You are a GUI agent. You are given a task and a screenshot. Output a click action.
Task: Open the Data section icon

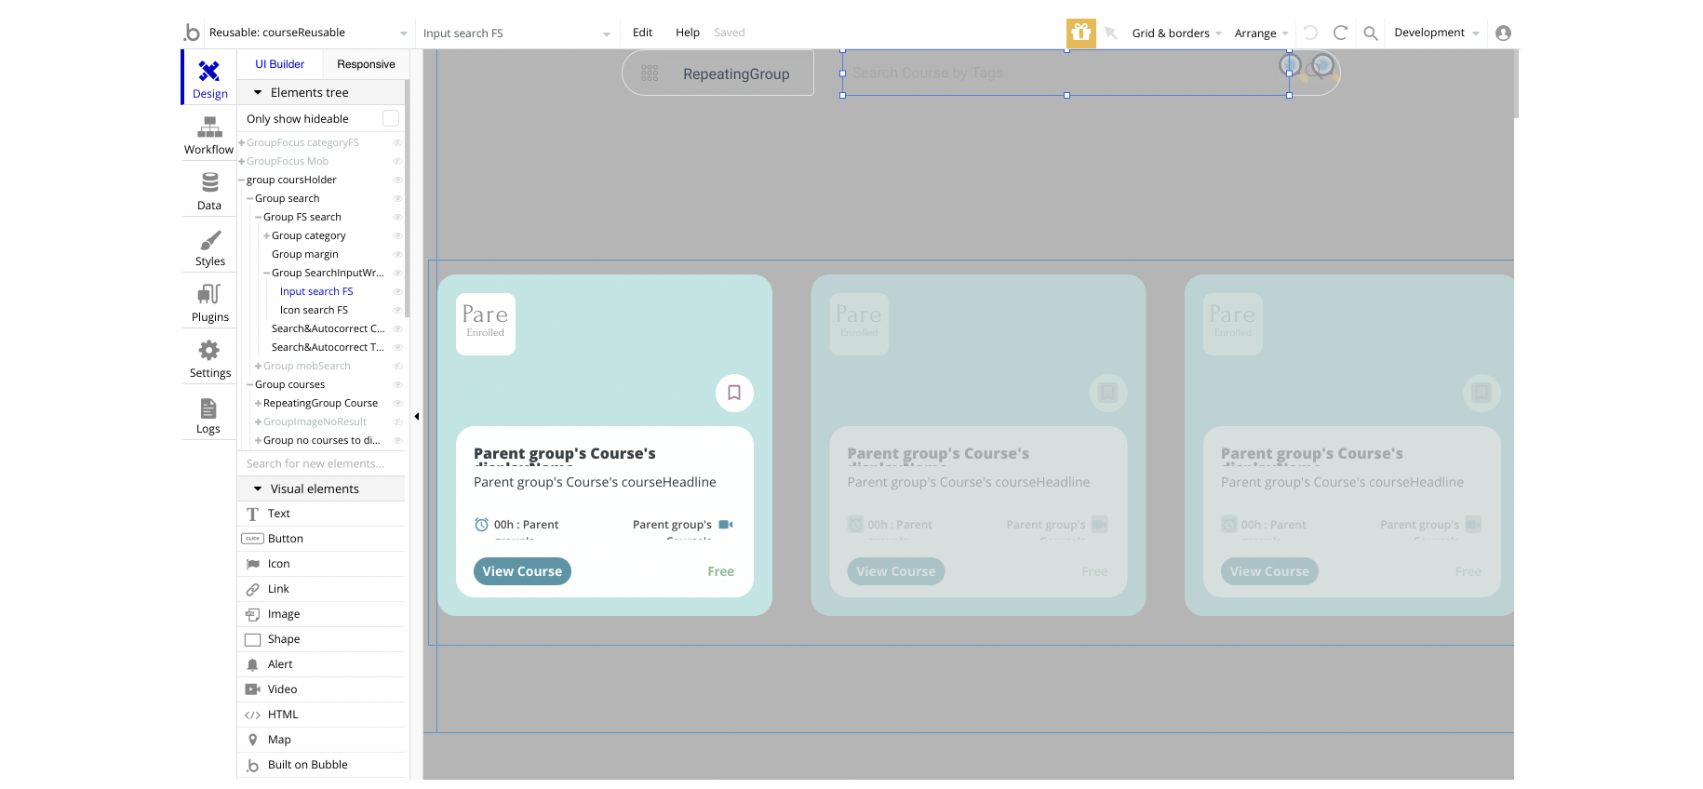(209, 183)
